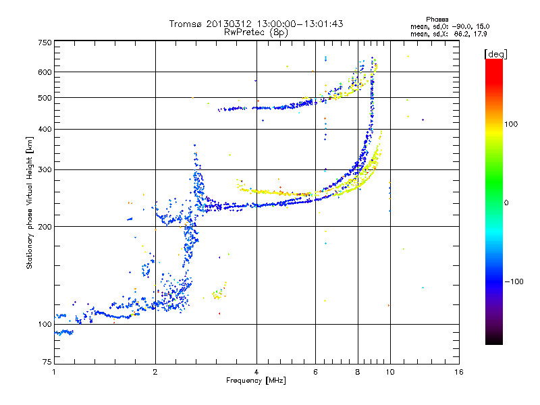
Task: Click the 'mean, sd,X: 86.2, 17.9' statistic
Action: (x=448, y=34)
